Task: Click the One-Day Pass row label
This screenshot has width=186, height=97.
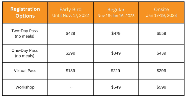Action: [24, 53]
